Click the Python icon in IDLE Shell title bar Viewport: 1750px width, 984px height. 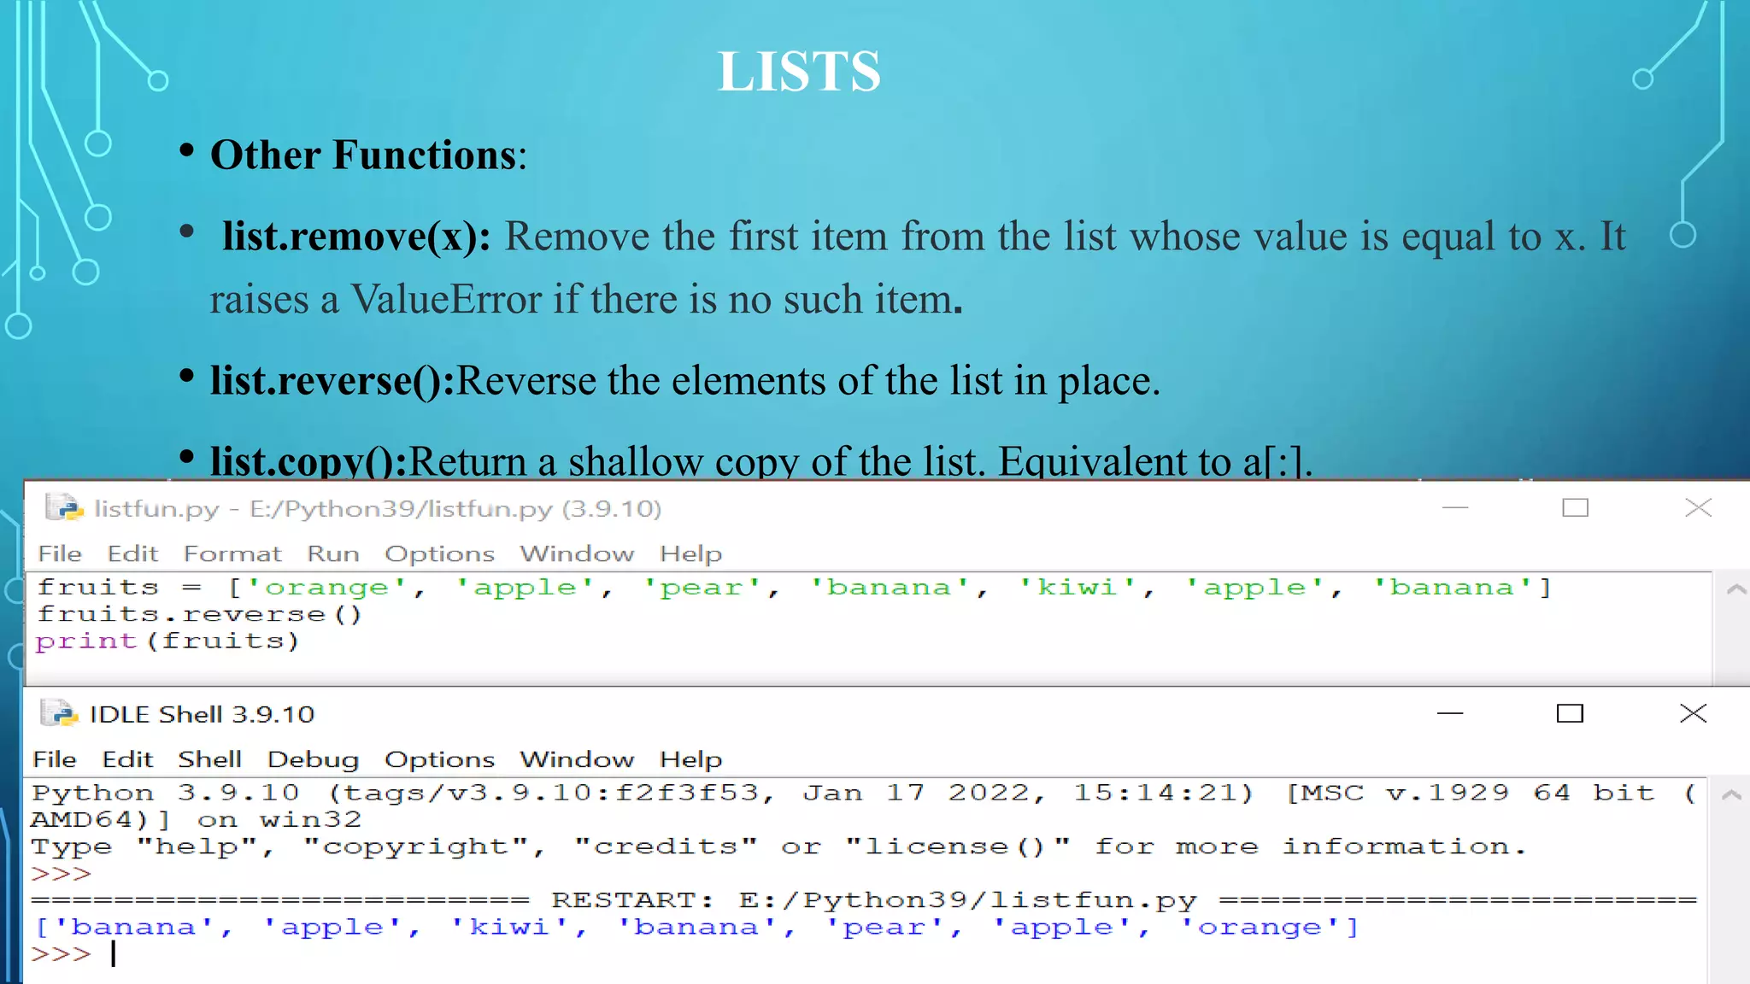[x=59, y=713]
